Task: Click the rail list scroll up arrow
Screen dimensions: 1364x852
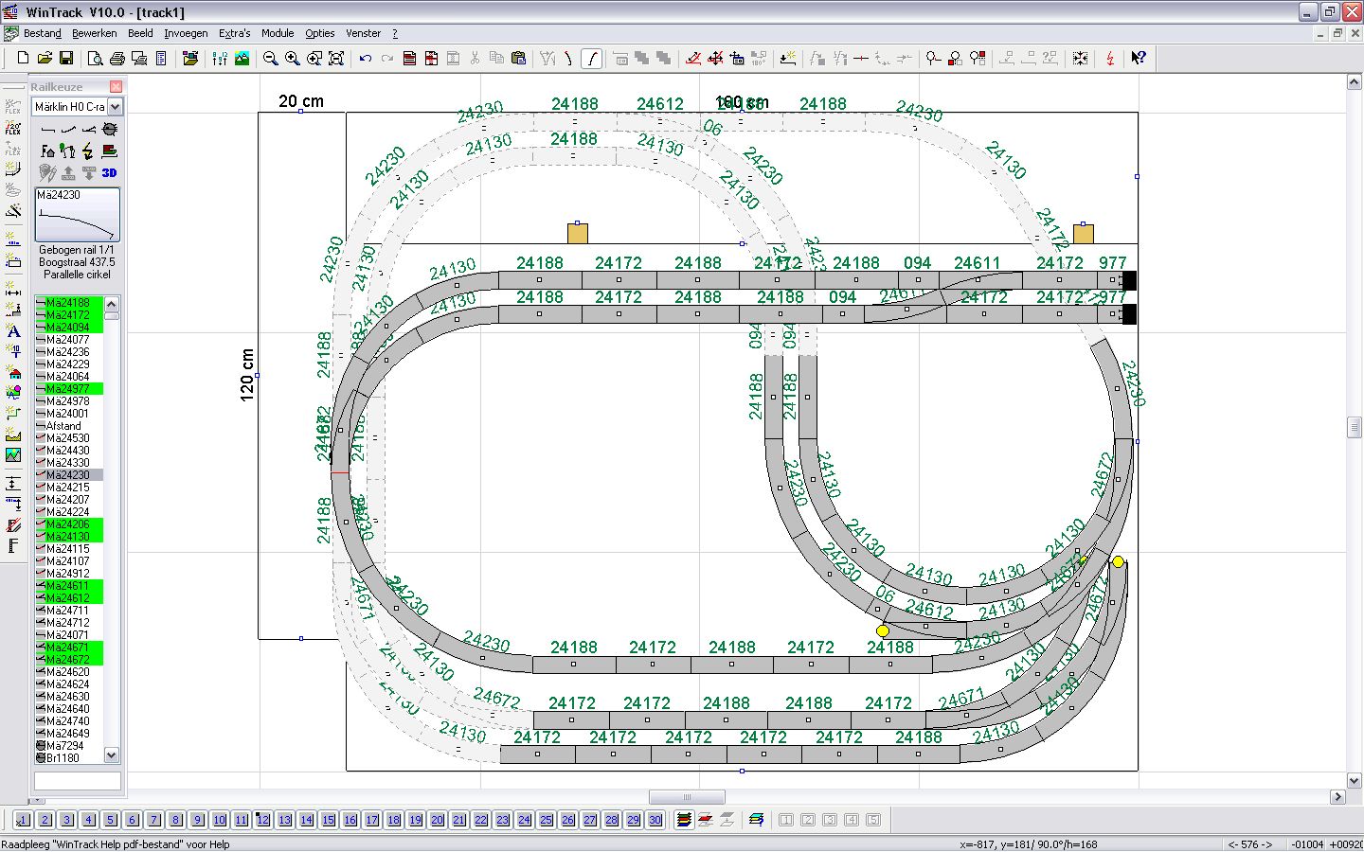Action: (x=112, y=304)
